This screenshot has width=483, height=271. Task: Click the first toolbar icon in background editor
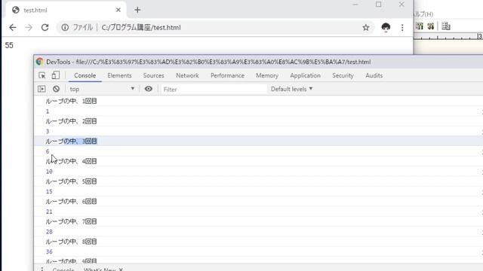click(420, 26)
